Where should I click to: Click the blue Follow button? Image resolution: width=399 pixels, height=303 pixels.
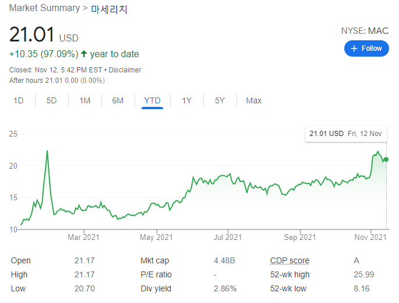366,48
